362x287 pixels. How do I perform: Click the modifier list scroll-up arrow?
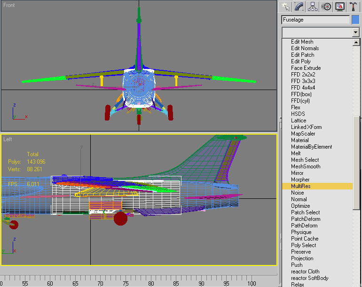(356, 42)
